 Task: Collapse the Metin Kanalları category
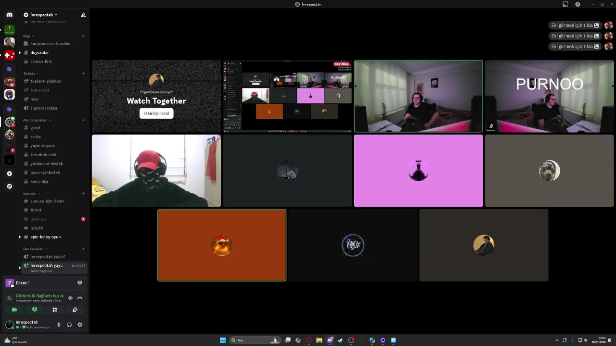(x=37, y=120)
